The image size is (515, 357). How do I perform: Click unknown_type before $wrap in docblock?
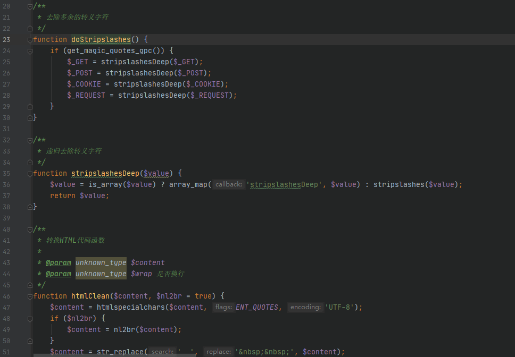[x=101, y=274]
